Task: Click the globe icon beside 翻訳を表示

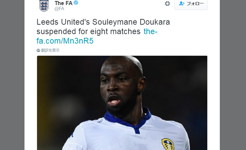Action: point(38,50)
